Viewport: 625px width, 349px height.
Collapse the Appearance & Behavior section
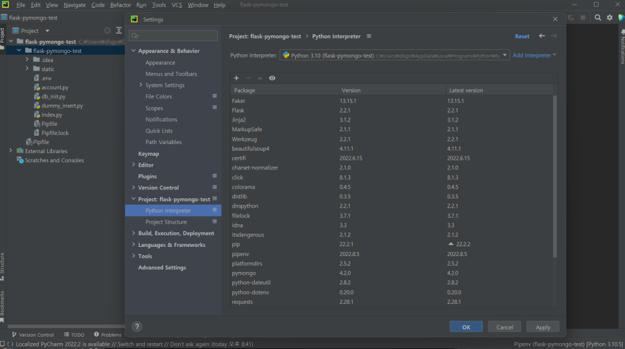[133, 50]
